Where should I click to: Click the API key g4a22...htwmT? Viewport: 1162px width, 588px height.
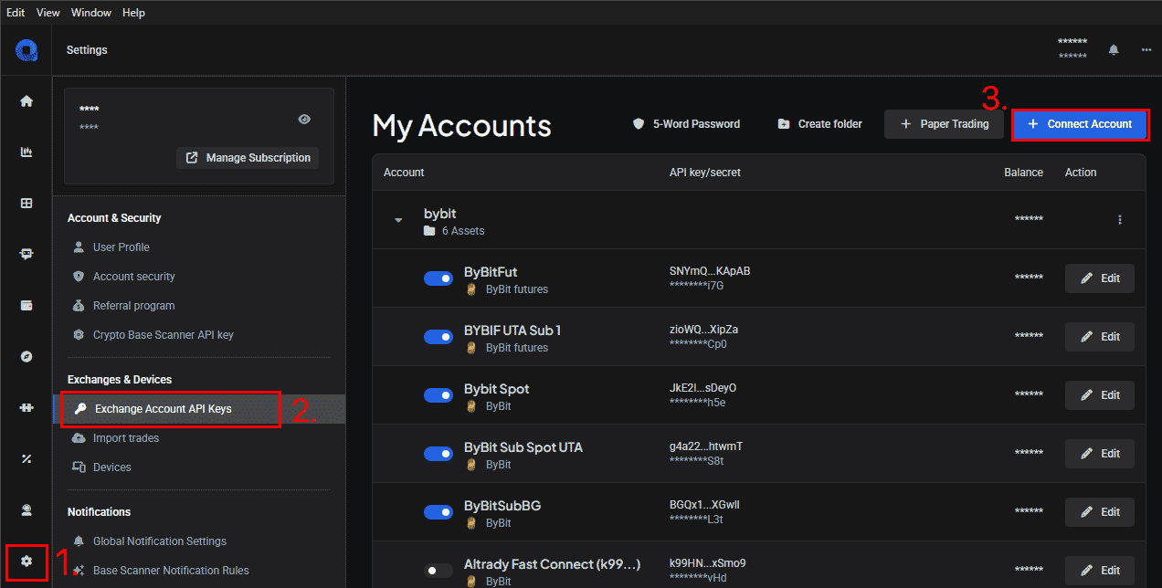(x=706, y=446)
